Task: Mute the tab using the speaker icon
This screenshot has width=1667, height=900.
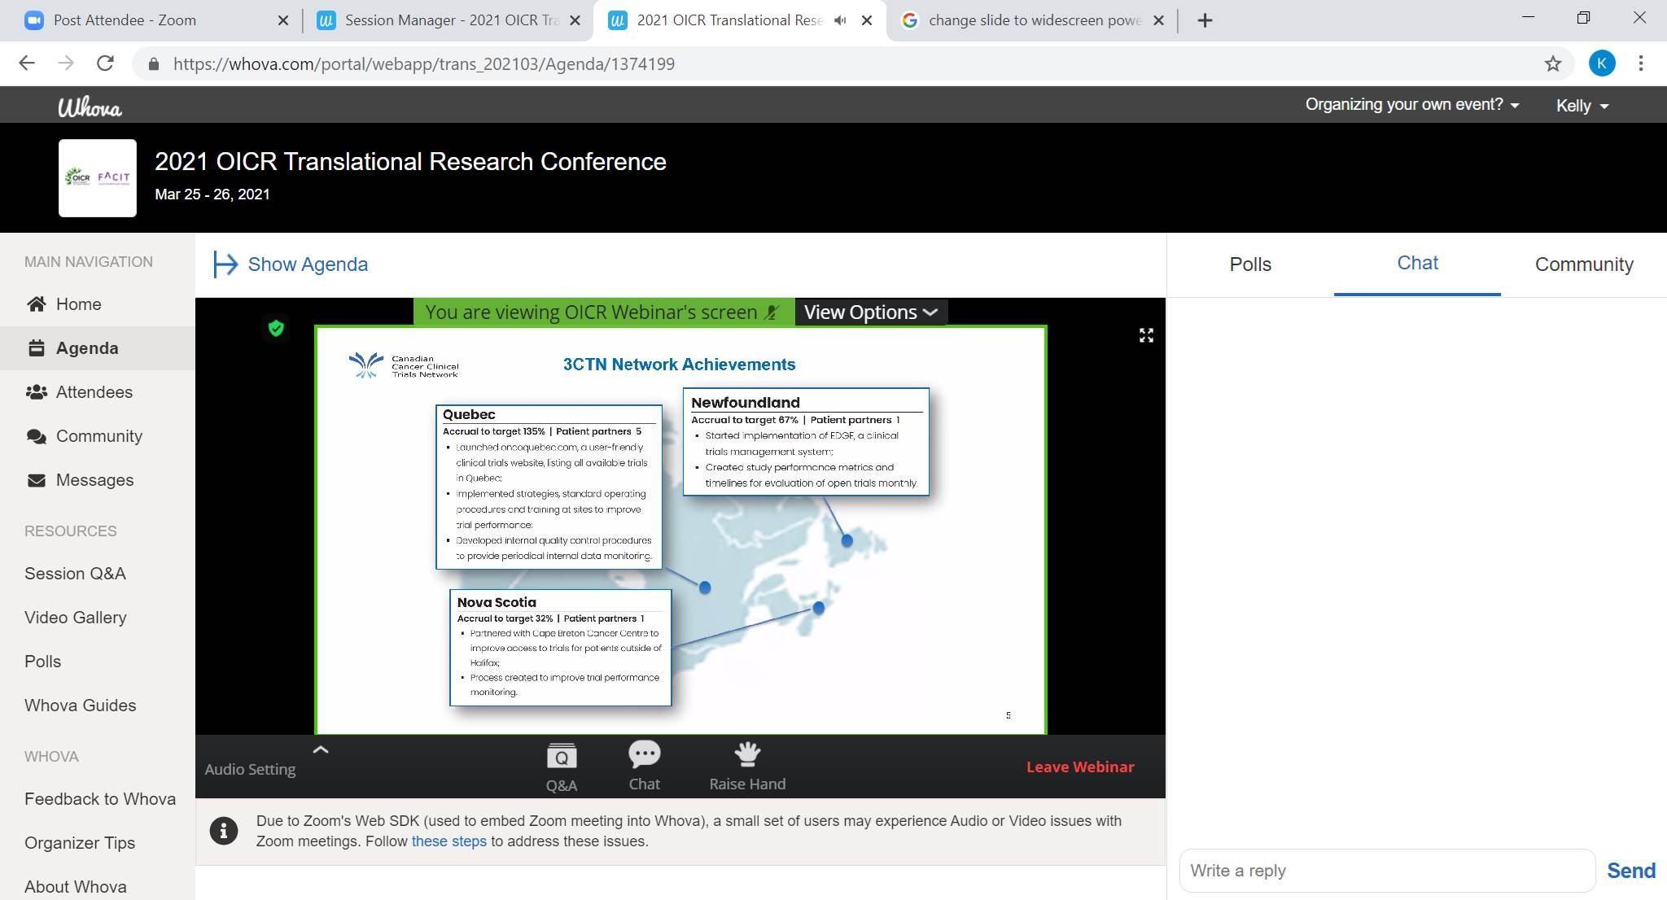Action: coord(841,20)
